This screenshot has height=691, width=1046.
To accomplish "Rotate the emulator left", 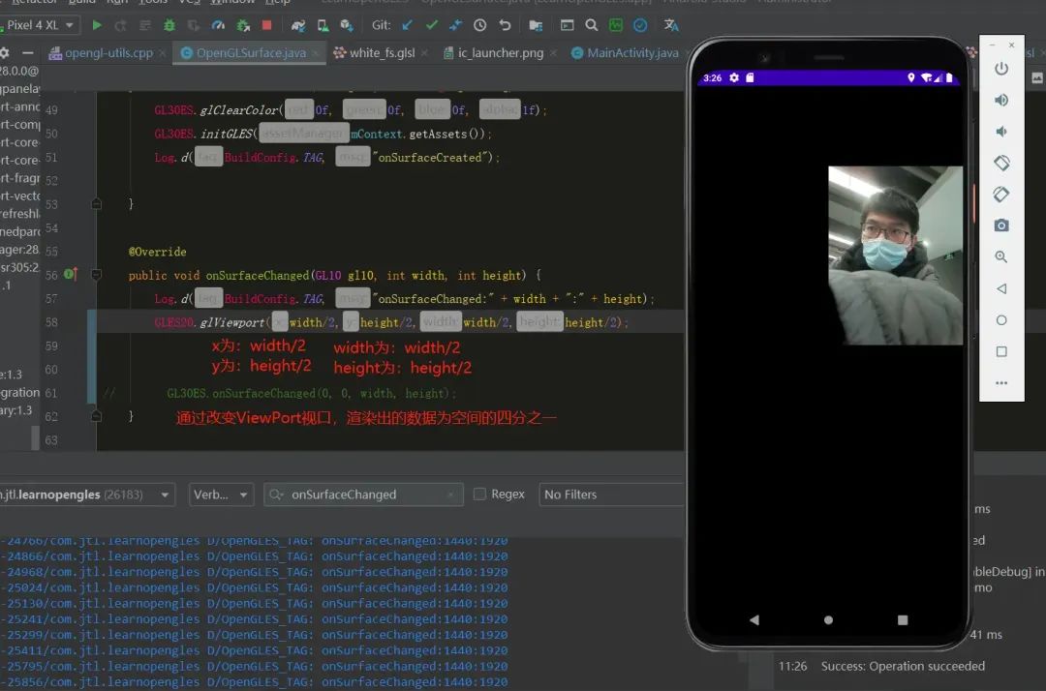I will pyautogui.click(x=1001, y=162).
